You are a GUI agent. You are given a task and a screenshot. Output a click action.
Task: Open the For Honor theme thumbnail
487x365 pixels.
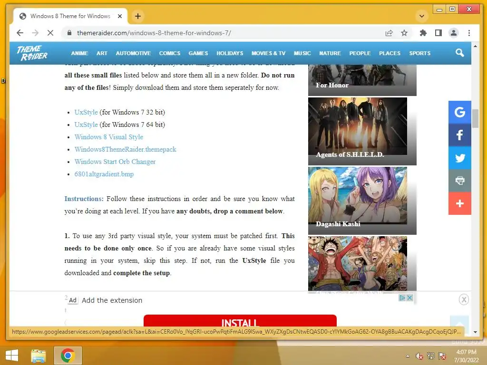[362, 80]
